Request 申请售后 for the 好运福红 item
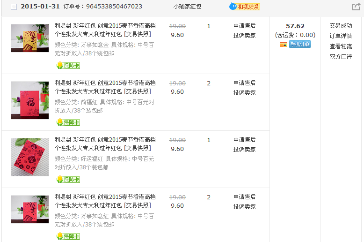This screenshot has height=242, width=364. (x=244, y=140)
